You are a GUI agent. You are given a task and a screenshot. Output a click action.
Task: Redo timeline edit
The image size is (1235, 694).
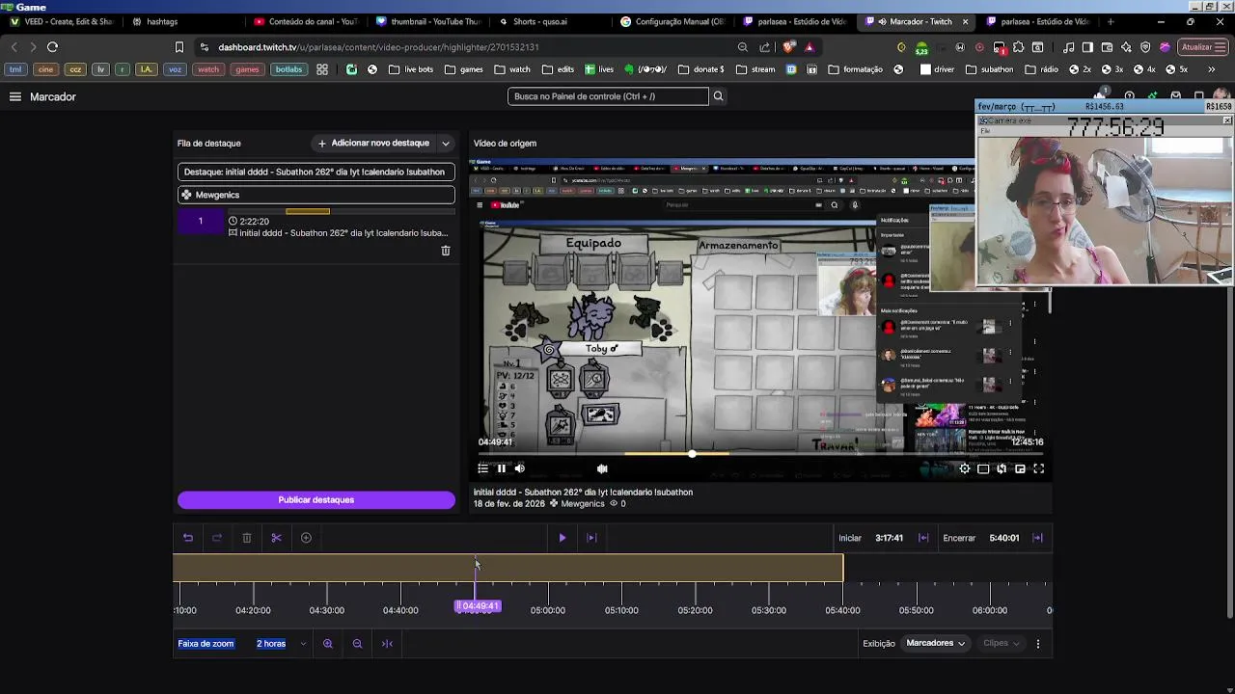pos(217,538)
